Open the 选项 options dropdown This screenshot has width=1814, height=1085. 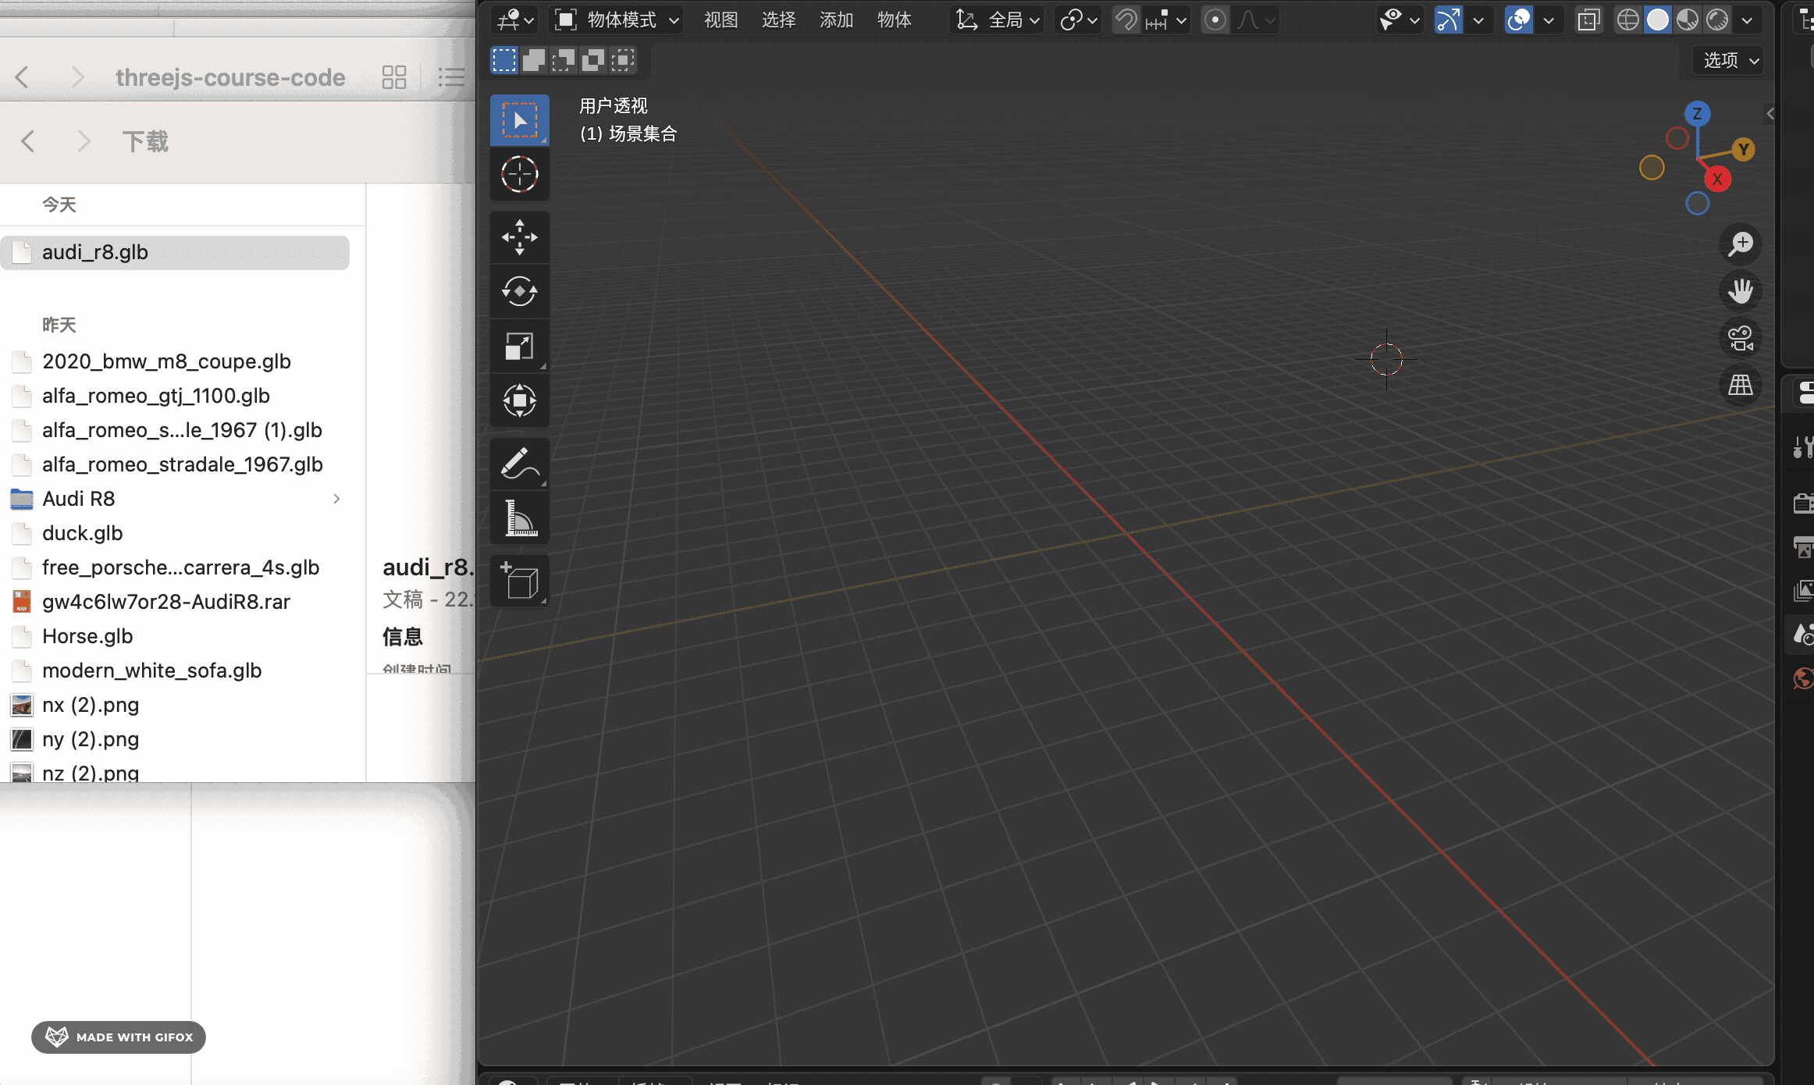pyautogui.click(x=1730, y=60)
